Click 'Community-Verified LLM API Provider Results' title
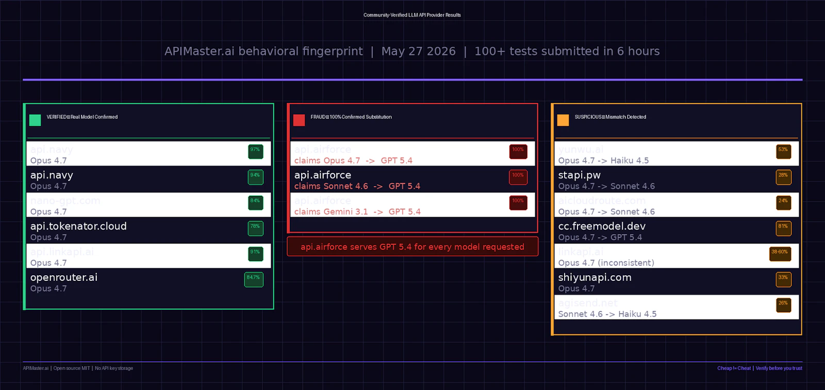 (412, 15)
